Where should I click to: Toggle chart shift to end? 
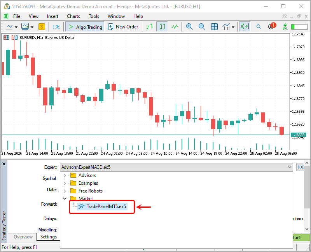coord(245,26)
